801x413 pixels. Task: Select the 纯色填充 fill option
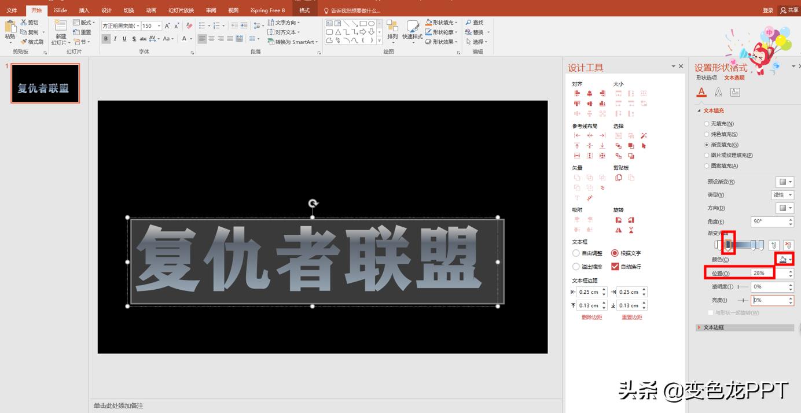(x=707, y=134)
